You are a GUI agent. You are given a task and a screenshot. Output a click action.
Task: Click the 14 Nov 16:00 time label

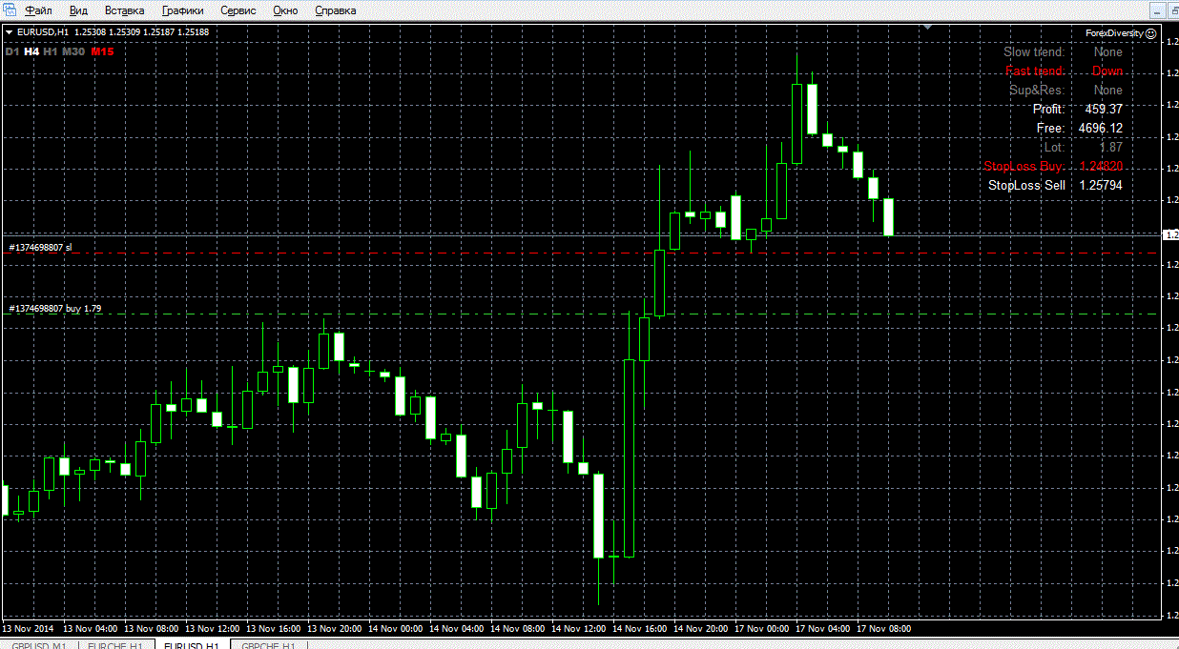point(640,629)
